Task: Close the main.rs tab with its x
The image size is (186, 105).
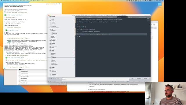Action: click(x=126, y=17)
